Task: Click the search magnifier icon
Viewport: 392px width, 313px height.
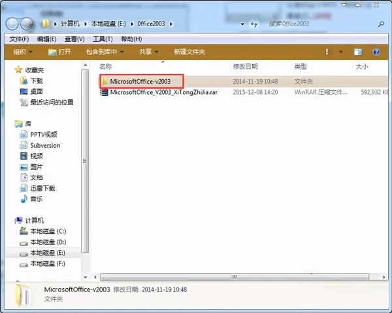Action: (x=381, y=24)
